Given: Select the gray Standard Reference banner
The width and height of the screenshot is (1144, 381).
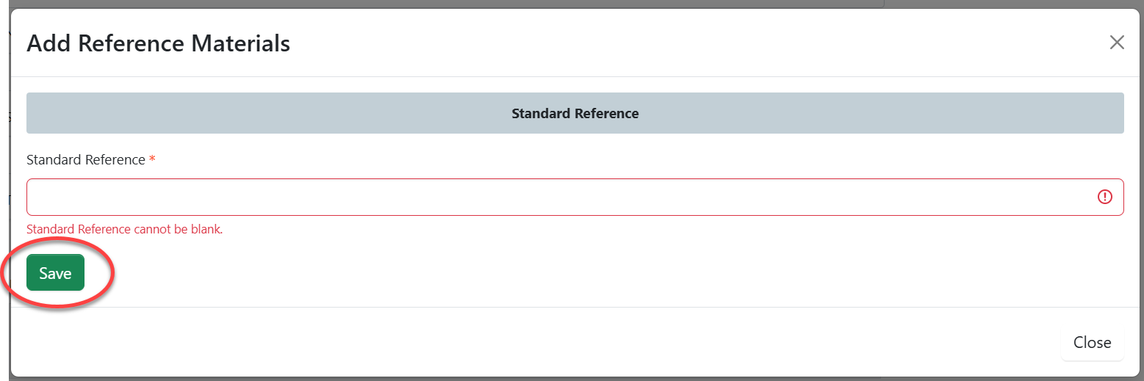Looking at the screenshot, I should click(575, 113).
